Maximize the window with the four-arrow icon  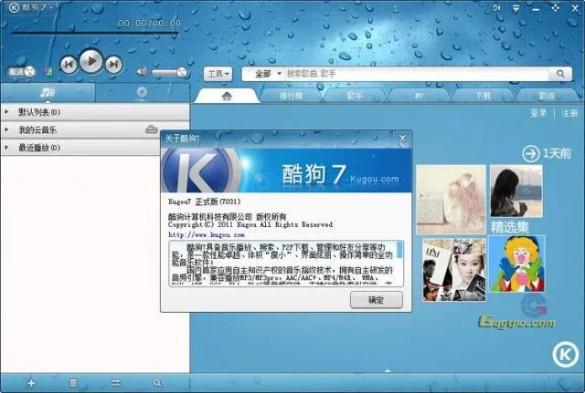[x=555, y=8]
